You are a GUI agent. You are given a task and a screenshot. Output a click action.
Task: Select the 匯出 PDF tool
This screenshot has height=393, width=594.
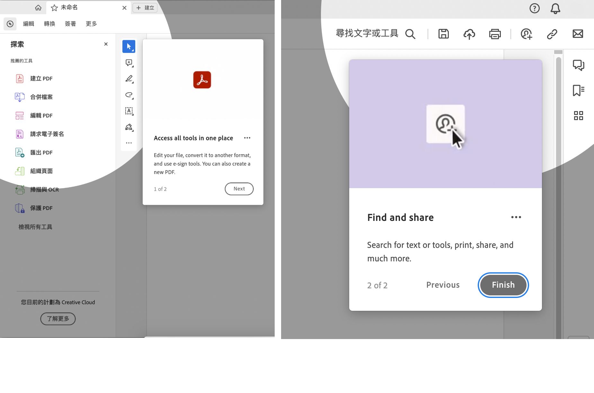click(x=34, y=153)
